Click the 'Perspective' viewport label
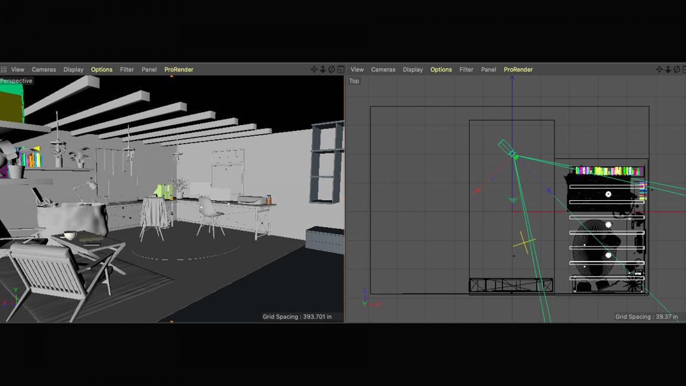 click(x=16, y=81)
